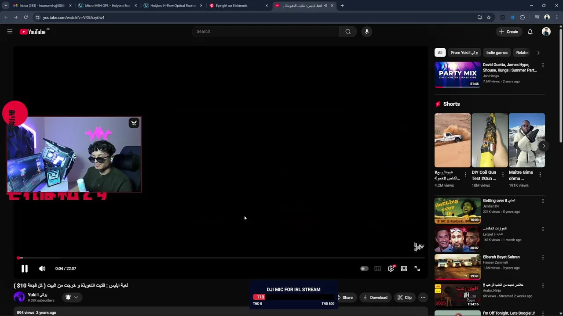563x316 pixels.
Task: Start voice search with microphone icon
Action: click(367, 32)
